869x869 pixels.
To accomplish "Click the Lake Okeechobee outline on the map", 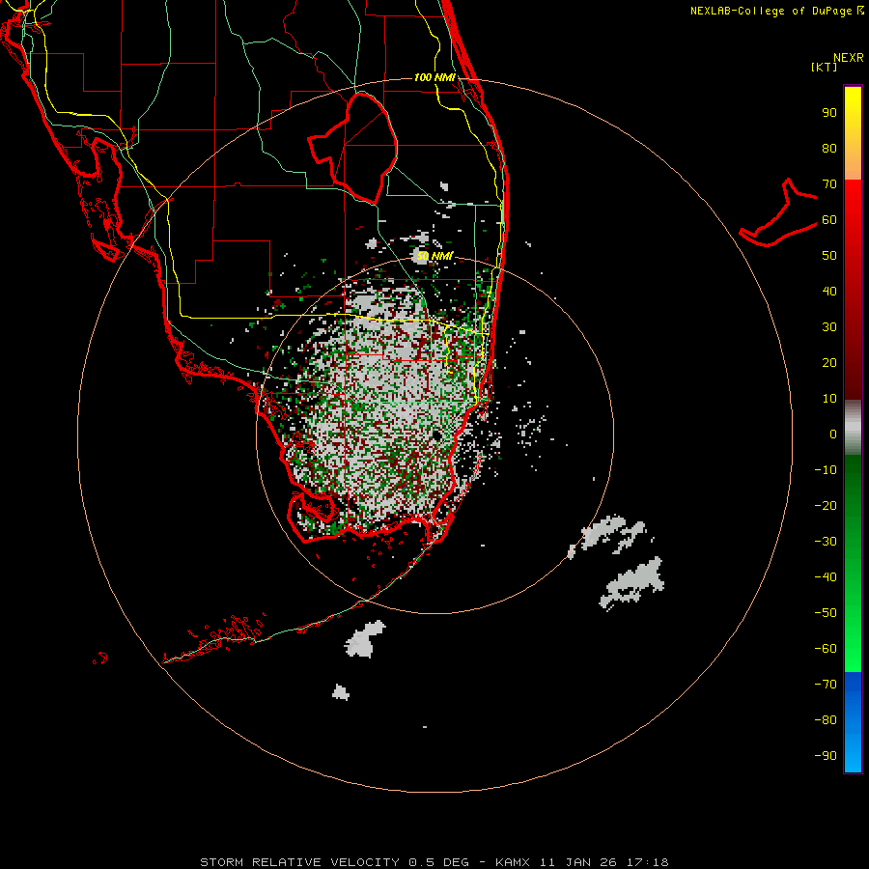I will [353, 148].
